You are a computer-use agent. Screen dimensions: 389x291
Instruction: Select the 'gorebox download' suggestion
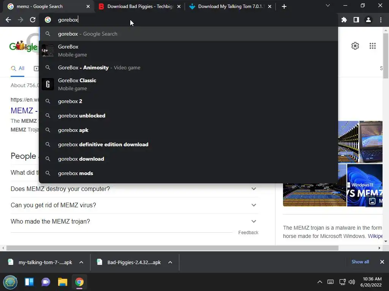tap(188, 159)
